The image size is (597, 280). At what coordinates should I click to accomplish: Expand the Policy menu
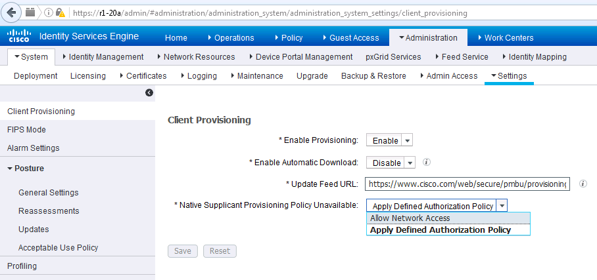[x=289, y=38]
